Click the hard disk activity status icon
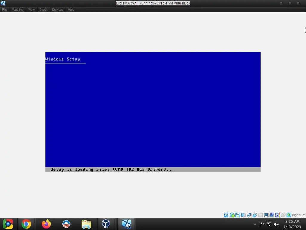Image resolution: width=306 pixels, height=230 pixels. click(x=226, y=215)
